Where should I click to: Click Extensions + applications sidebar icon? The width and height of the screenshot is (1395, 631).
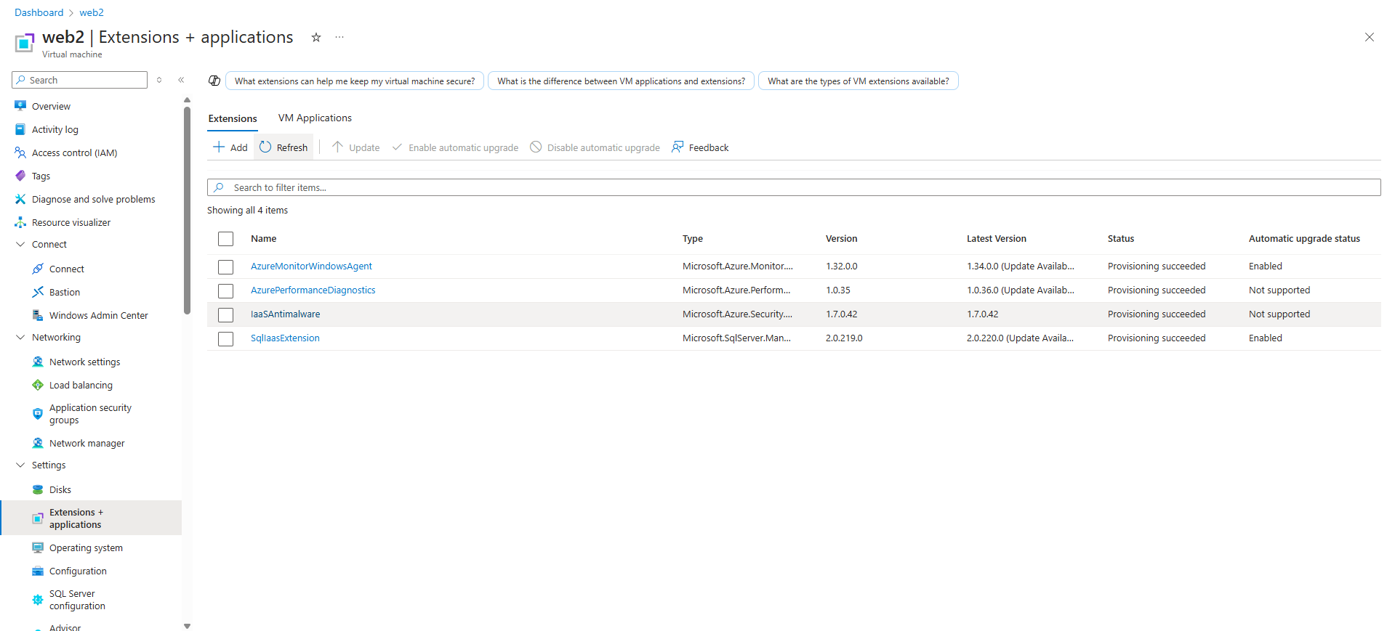[38, 518]
